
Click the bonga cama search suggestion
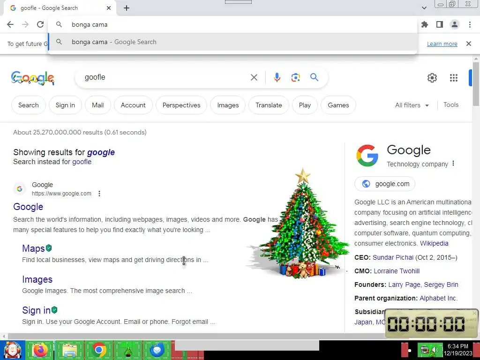(232, 42)
